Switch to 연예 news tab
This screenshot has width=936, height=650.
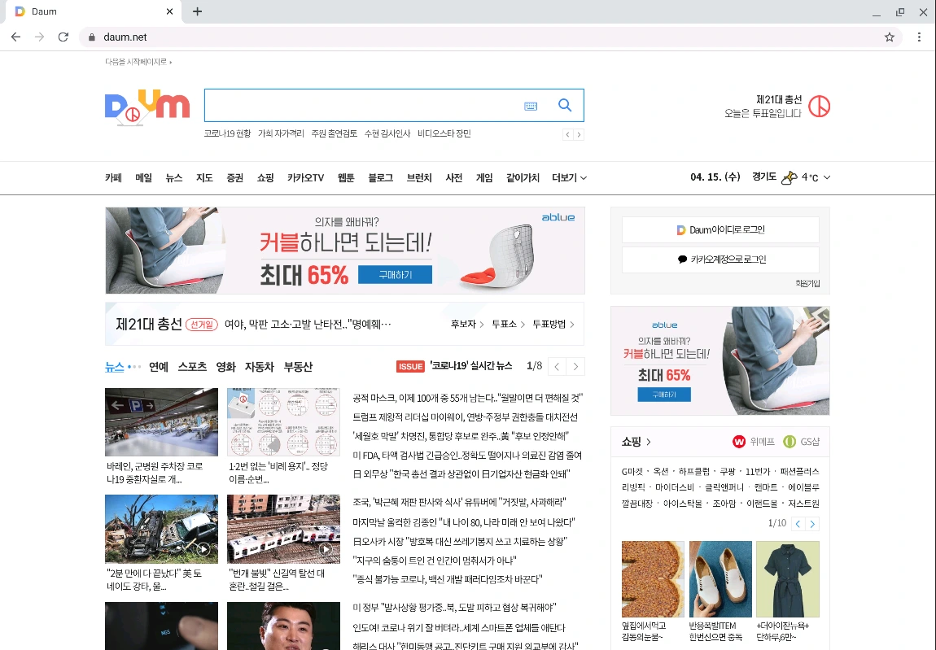pyautogui.click(x=159, y=366)
